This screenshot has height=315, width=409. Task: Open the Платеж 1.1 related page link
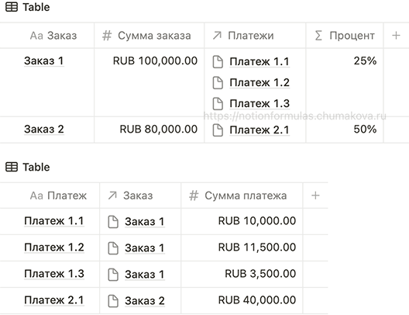pyautogui.click(x=259, y=61)
